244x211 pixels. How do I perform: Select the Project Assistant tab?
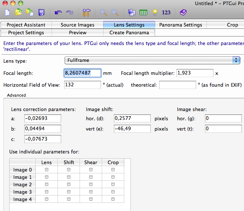coord(27,25)
